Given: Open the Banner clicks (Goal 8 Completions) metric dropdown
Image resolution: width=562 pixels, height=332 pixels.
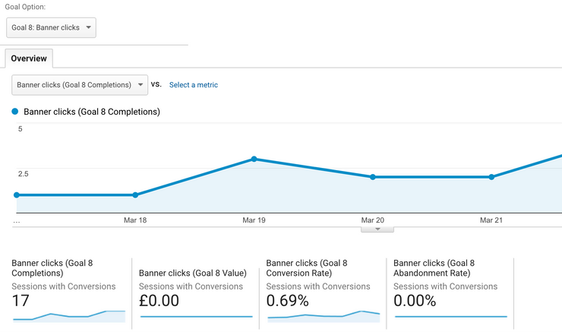Looking at the screenshot, I should (x=80, y=85).
